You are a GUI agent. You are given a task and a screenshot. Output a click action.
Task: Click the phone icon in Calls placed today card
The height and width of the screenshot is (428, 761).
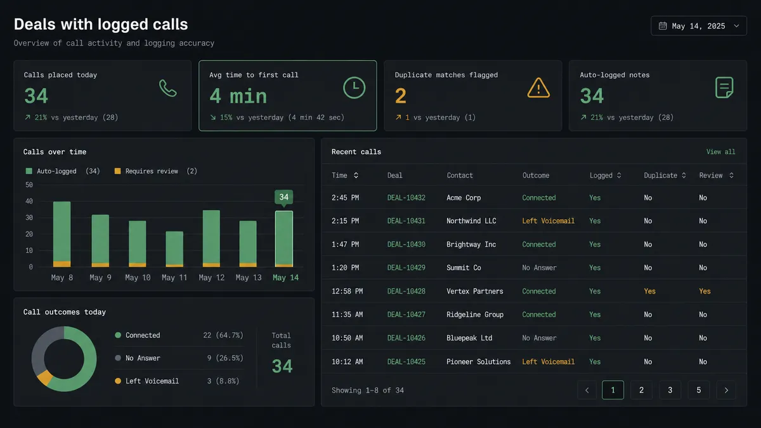pos(168,88)
